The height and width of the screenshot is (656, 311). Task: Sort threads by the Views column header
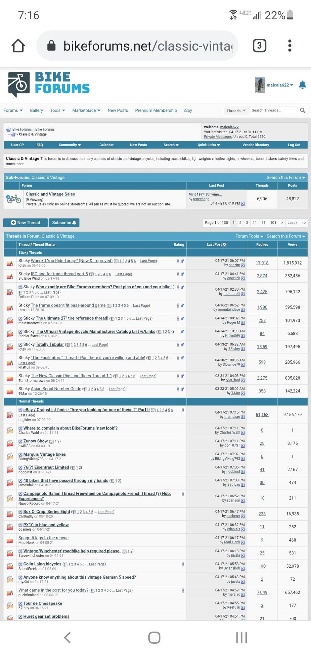pyautogui.click(x=292, y=245)
